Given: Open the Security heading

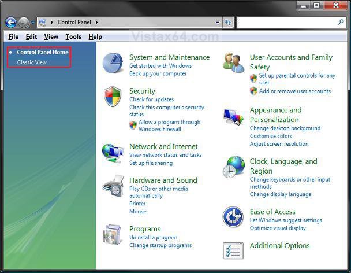Looking at the screenshot, I should point(142,91).
